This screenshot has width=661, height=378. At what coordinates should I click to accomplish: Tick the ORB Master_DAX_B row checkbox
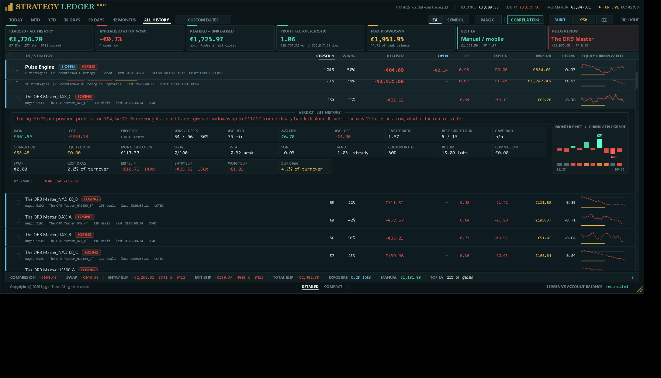click(17, 238)
